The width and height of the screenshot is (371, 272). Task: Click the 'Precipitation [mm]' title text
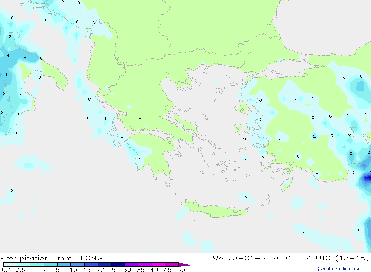(38, 258)
